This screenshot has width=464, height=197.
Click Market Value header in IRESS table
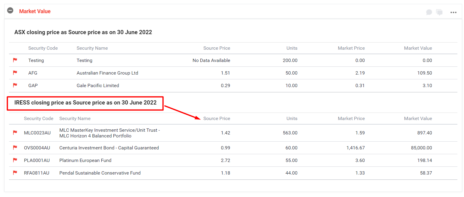[418, 119]
